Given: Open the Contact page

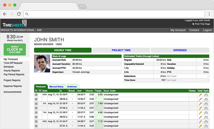Looking at the screenshot, I should [x=194, y=30].
